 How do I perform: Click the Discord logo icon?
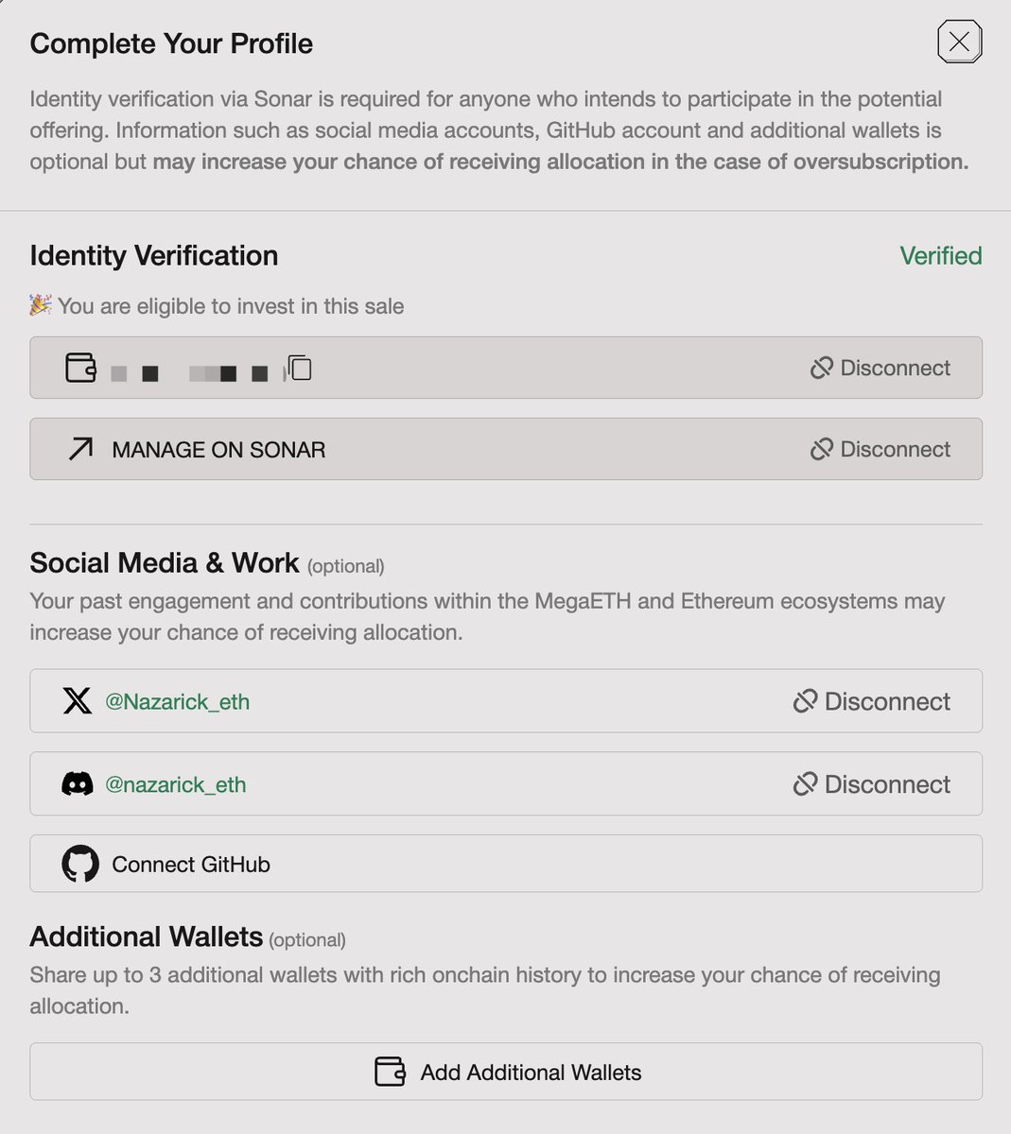tap(77, 783)
